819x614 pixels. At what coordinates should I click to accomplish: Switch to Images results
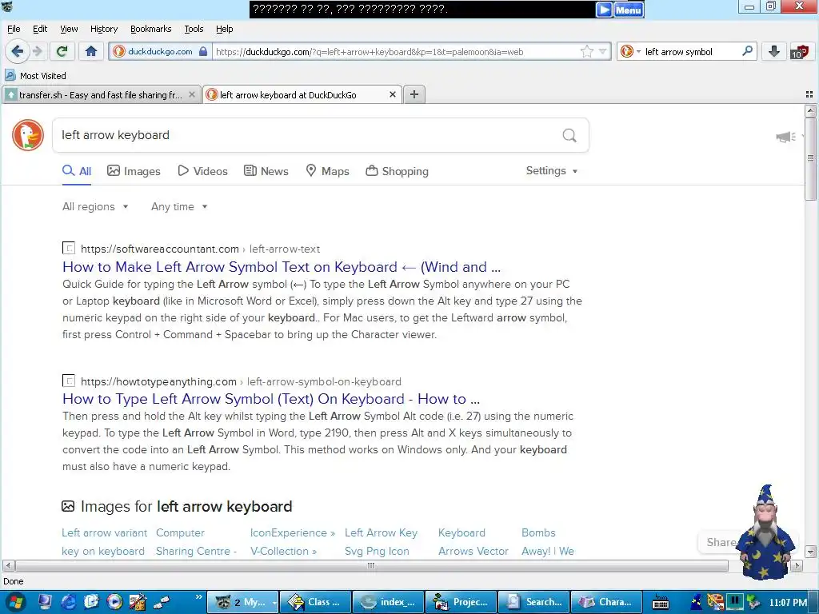point(134,171)
